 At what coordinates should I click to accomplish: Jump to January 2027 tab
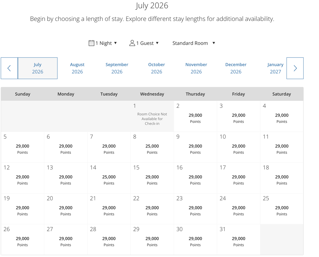click(x=275, y=68)
